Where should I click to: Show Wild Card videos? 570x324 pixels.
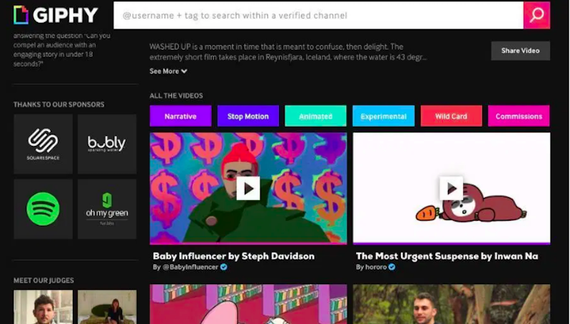click(451, 116)
